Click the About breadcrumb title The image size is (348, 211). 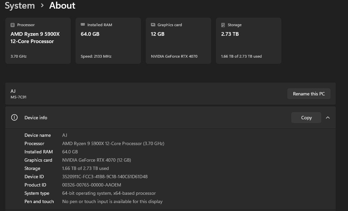[62, 6]
